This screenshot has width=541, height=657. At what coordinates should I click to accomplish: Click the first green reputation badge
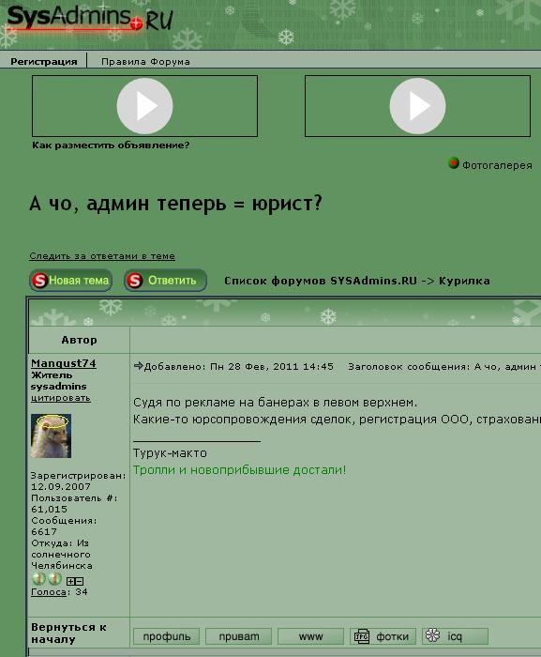coord(38,579)
